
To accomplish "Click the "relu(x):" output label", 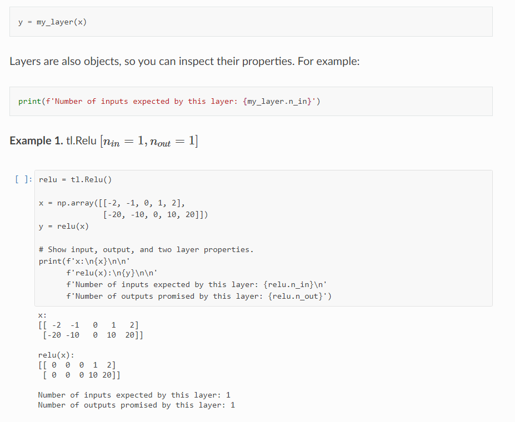I will tap(56, 355).
